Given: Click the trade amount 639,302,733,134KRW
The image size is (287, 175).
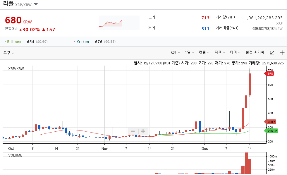Looking at the screenshot, I should [267, 29].
